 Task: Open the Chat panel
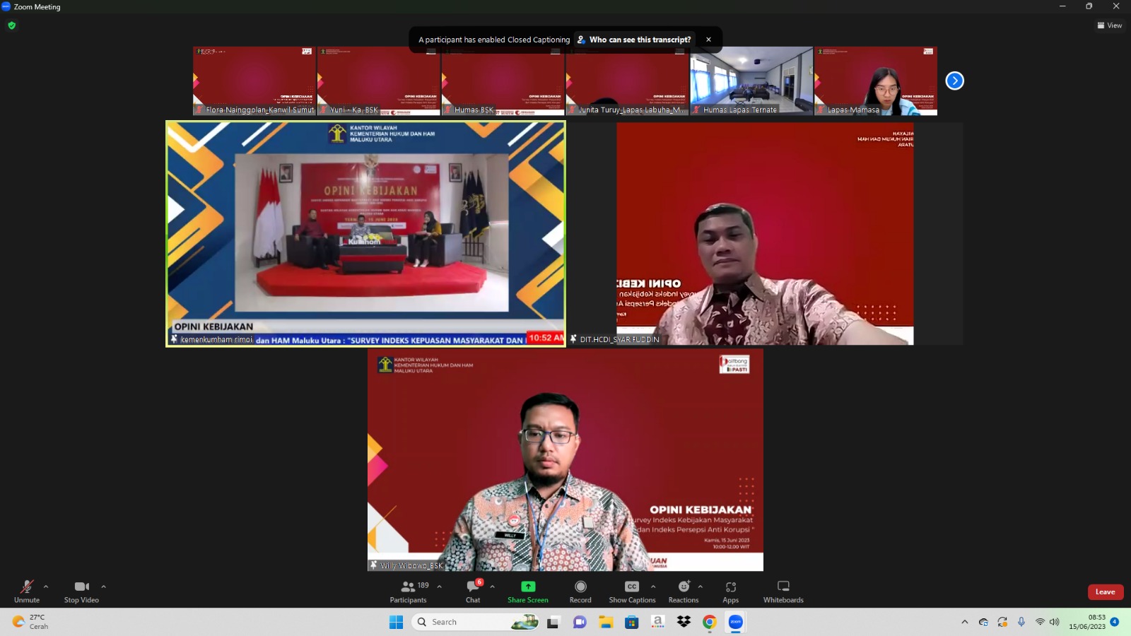point(473,591)
